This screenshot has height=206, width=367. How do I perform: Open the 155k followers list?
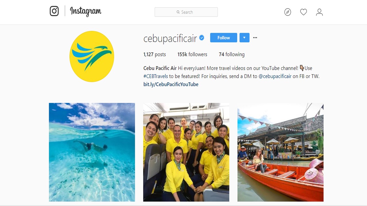tap(192, 54)
